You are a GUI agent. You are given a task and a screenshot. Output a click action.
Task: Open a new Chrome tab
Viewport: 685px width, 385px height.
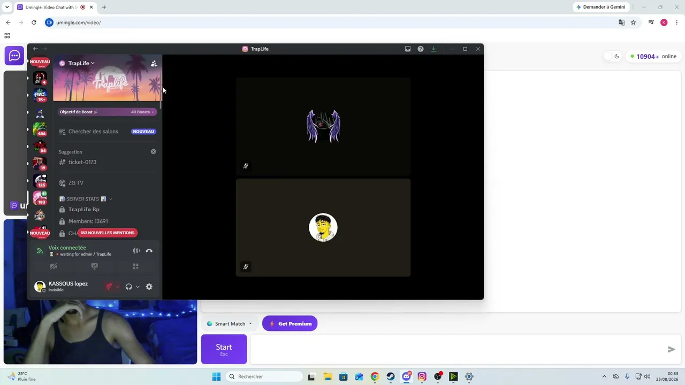[x=104, y=7]
